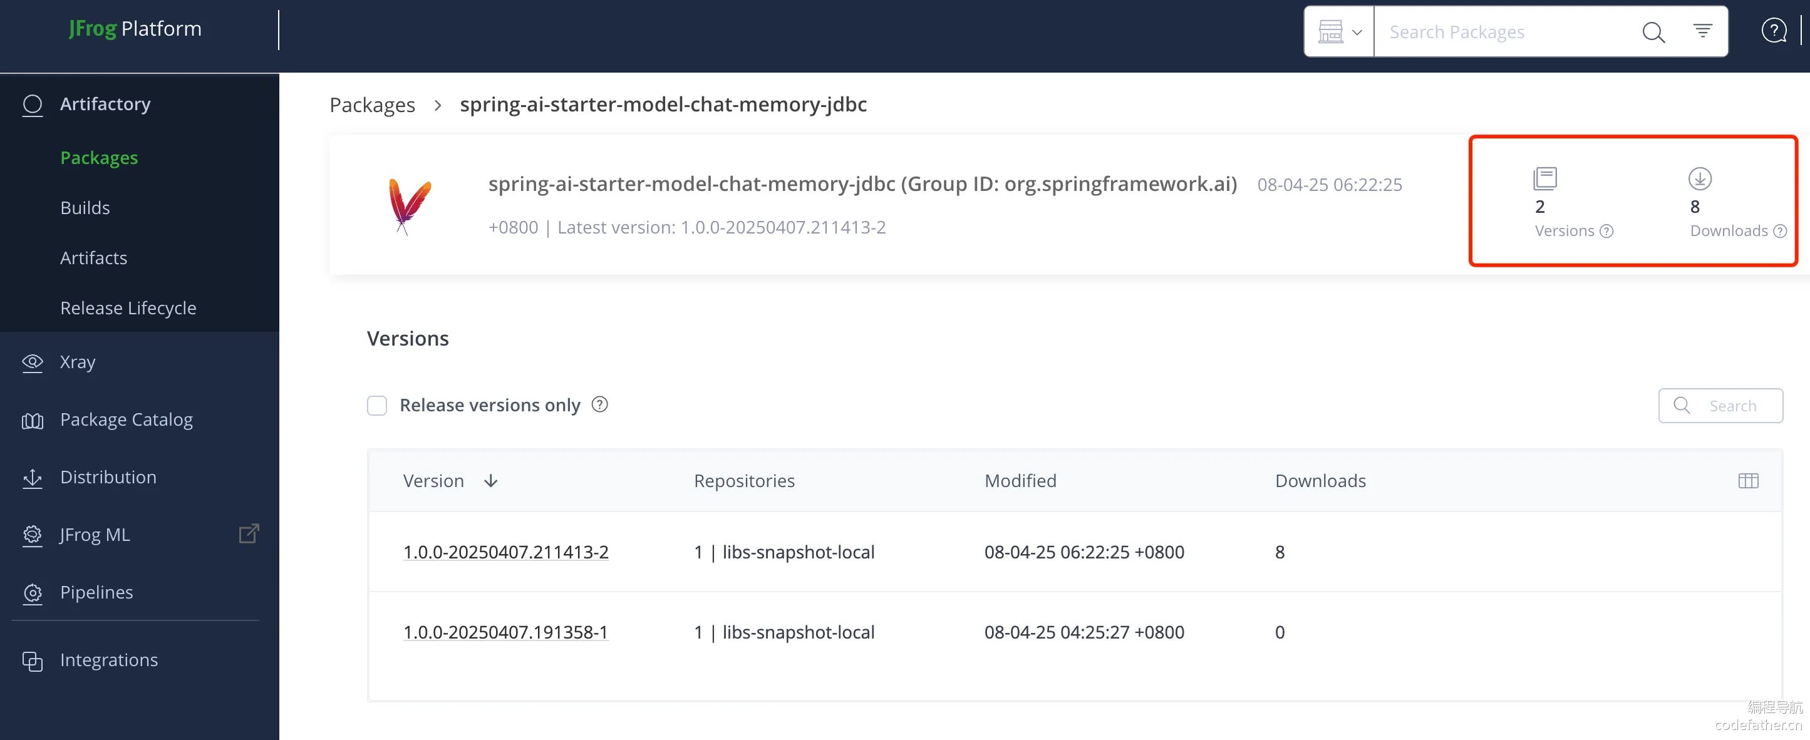Focus the versions table Search field
Viewport: 1810px width, 740px height.
click(x=1720, y=406)
